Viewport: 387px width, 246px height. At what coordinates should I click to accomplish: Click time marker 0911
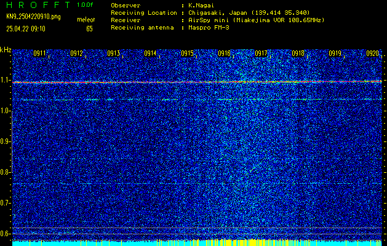[39, 54]
